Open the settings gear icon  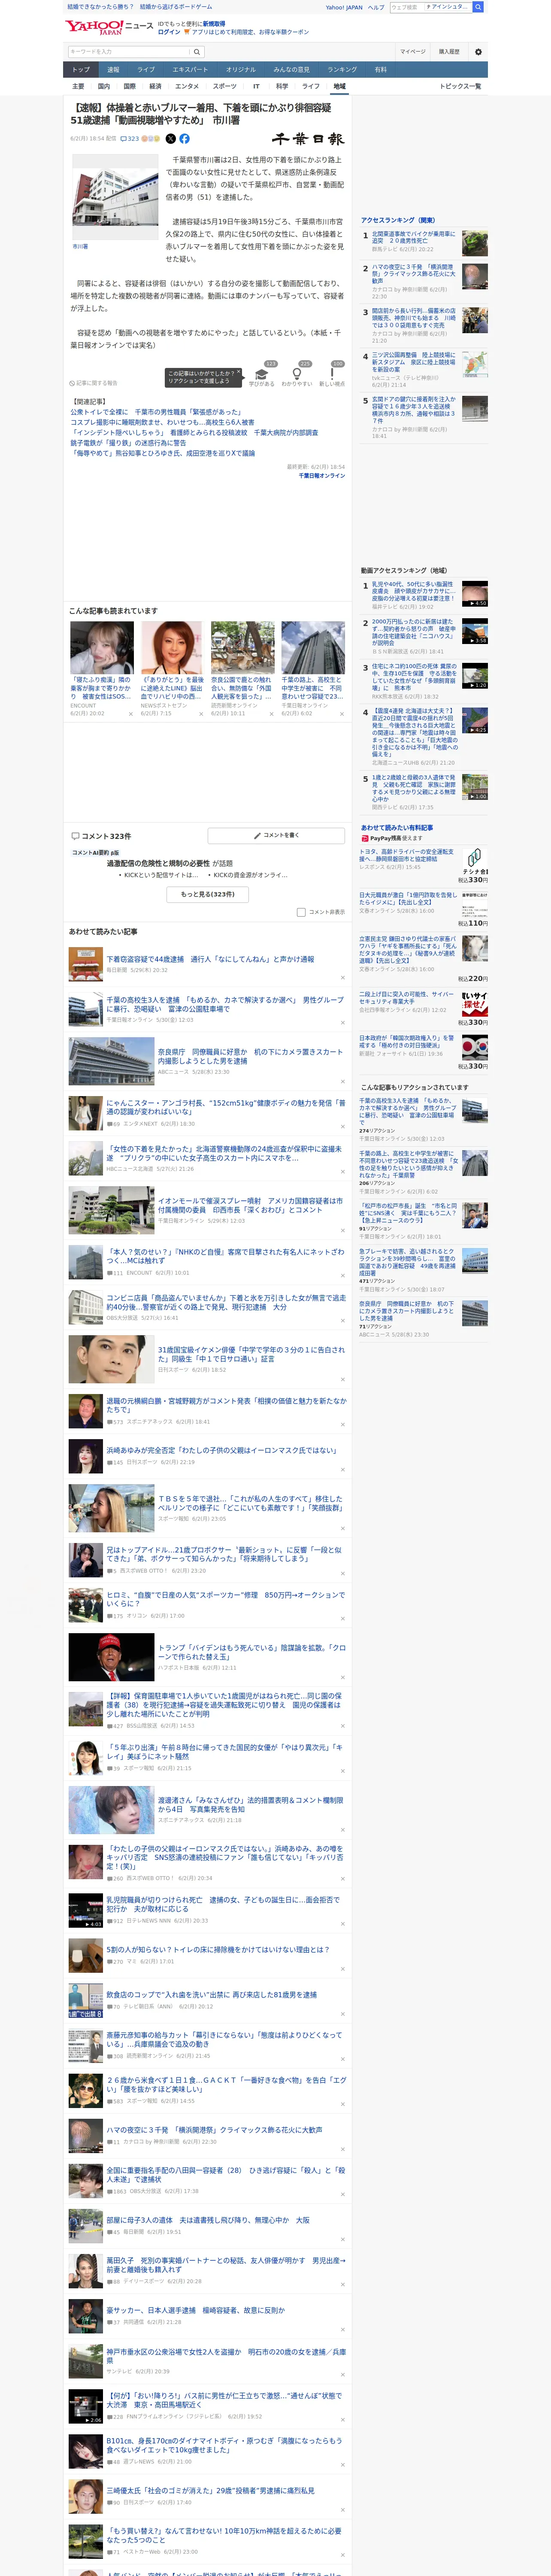[478, 52]
